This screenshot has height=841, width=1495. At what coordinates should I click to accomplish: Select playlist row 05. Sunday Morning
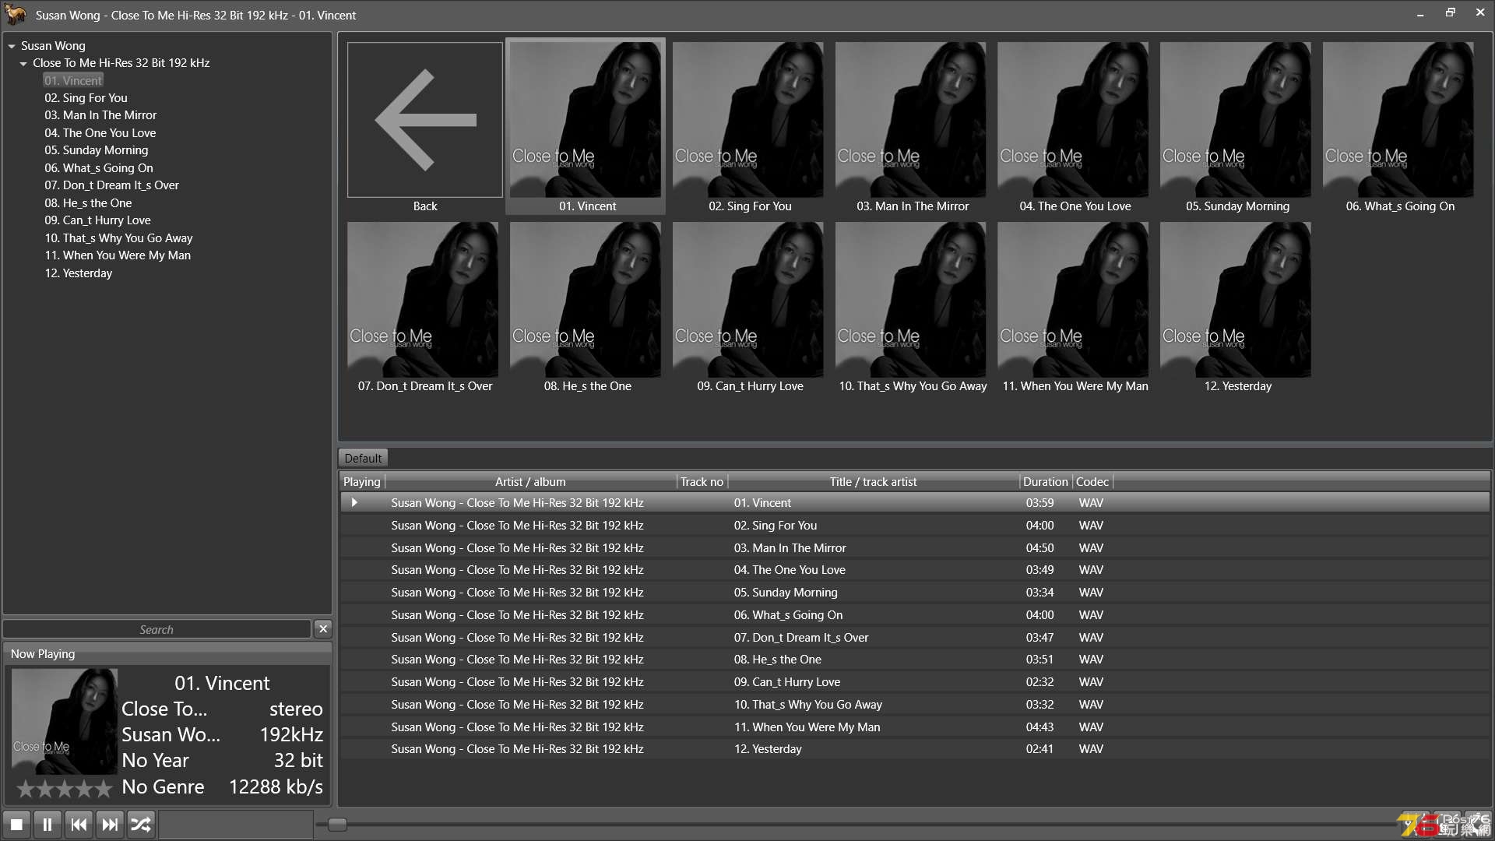pyautogui.click(x=915, y=593)
